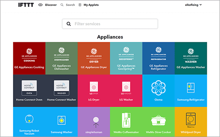The height and width of the screenshot is (137, 220).
Task: Expand the elkefleing account dropdown
Action: click(193, 5)
